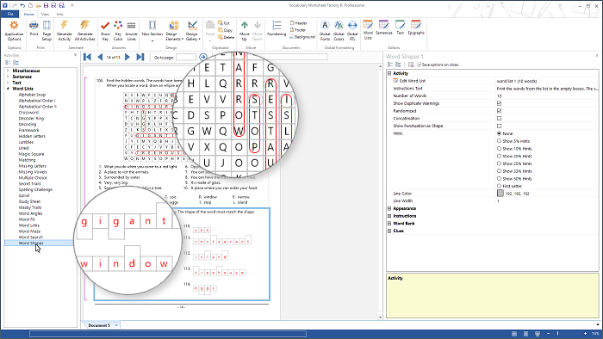This screenshot has width=603, height=339.
Task: Enable the Concatenation checkbox
Action: [499, 118]
